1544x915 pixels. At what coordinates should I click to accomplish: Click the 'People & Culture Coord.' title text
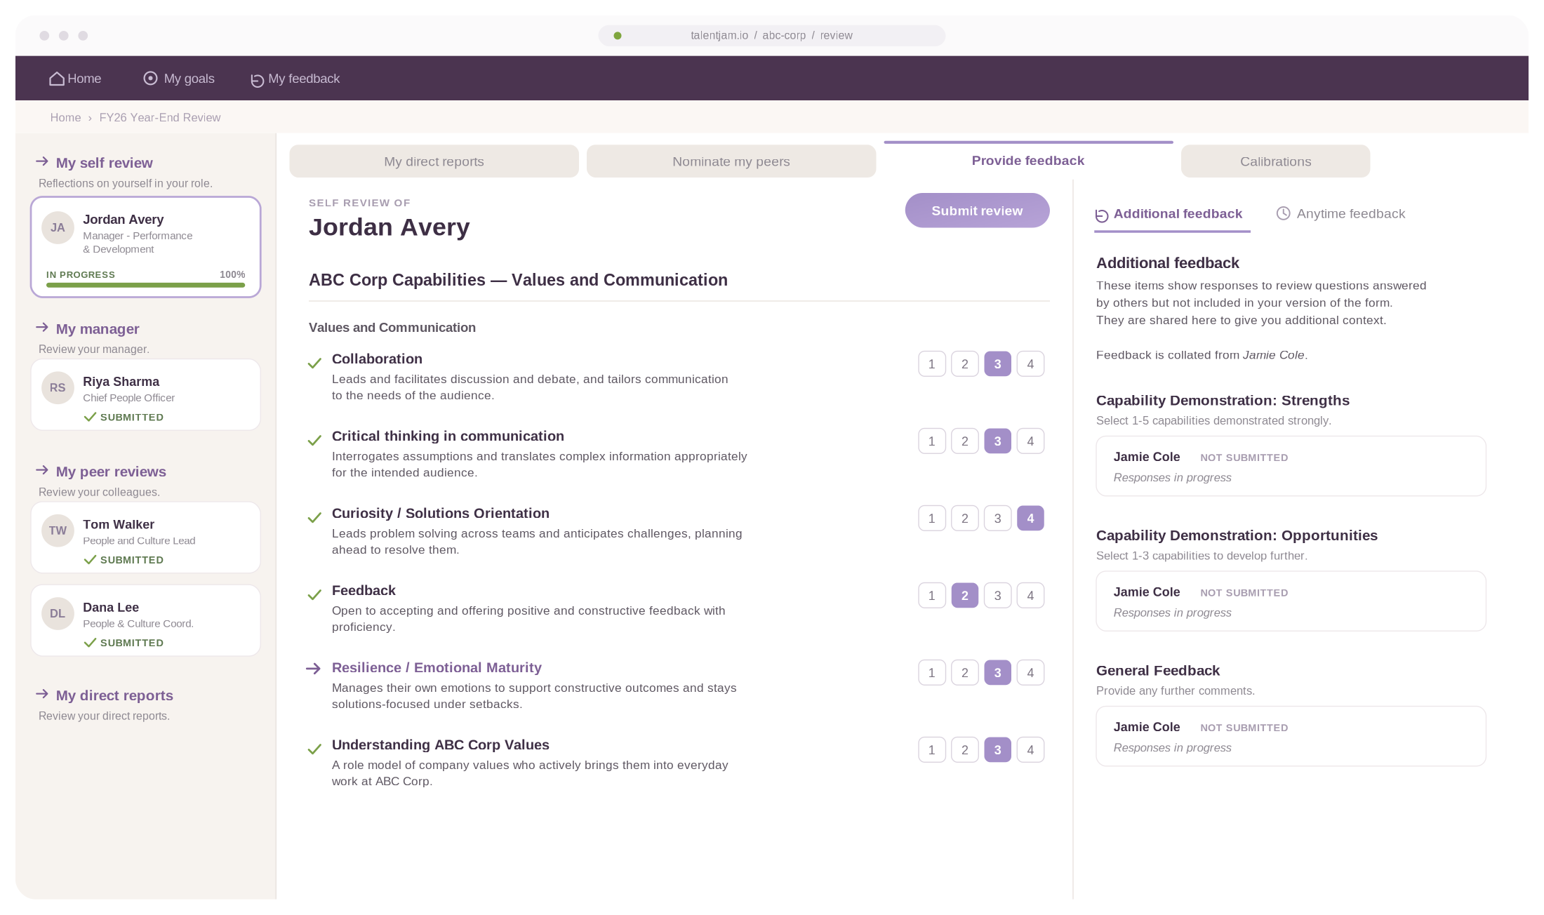point(138,624)
